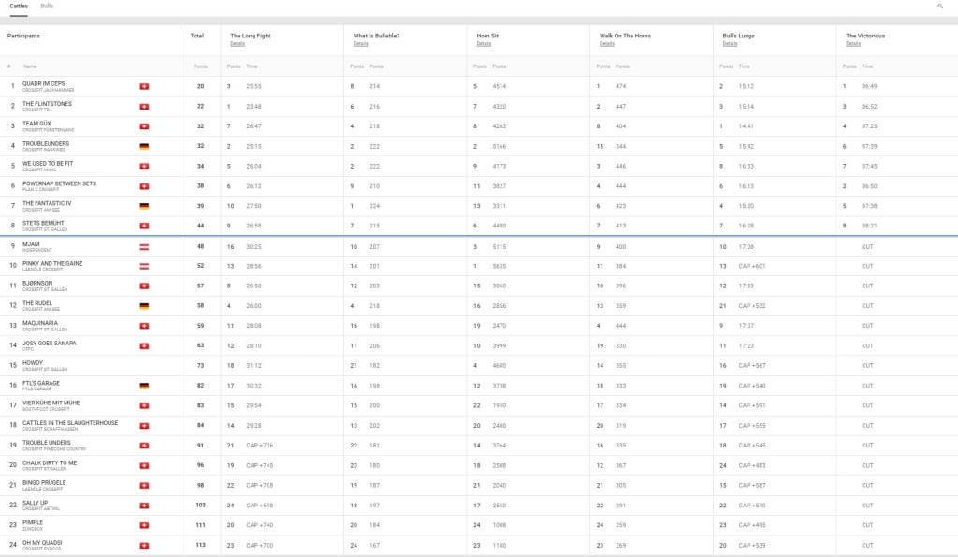This screenshot has height=557, width=958.
Task: Show Details for The Victorious
Action: [x=852, y=44]
